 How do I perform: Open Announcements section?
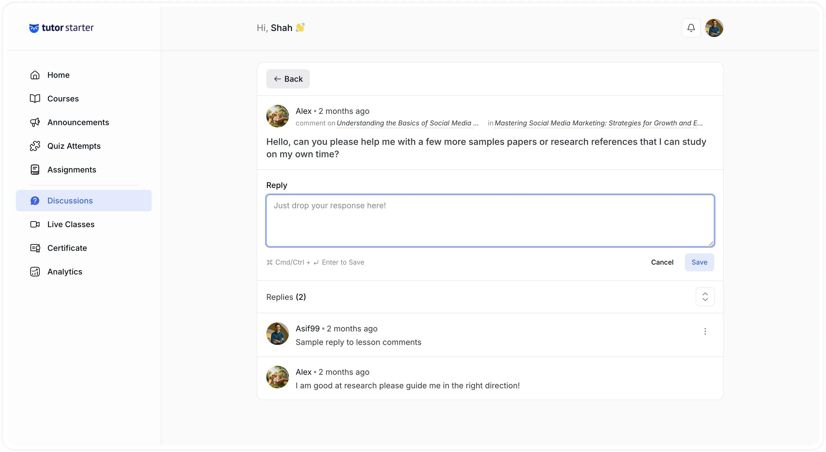pos(84,122)
